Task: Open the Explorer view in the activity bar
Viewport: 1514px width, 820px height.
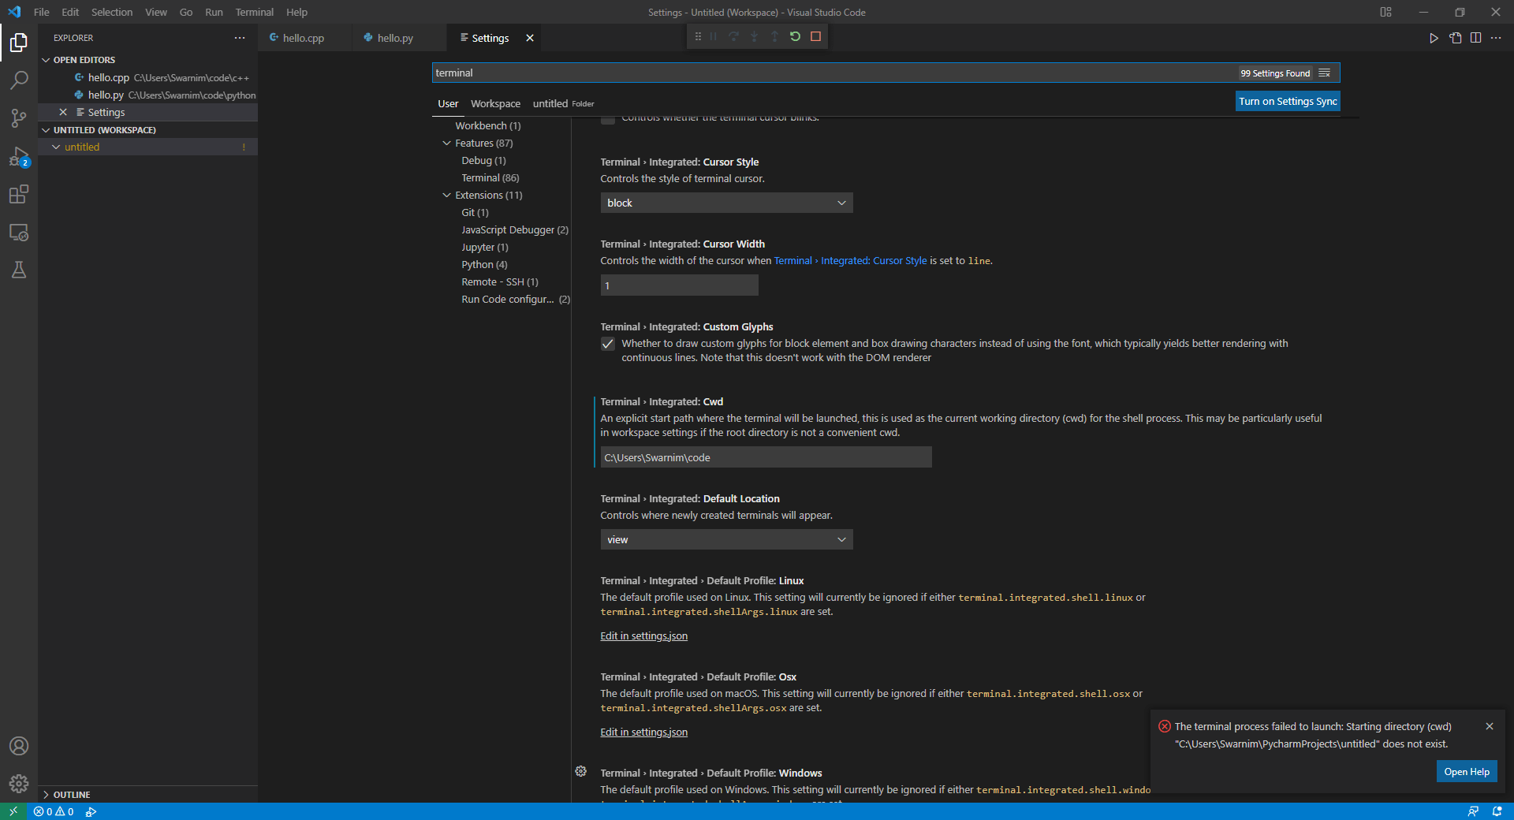Action: 19,42
